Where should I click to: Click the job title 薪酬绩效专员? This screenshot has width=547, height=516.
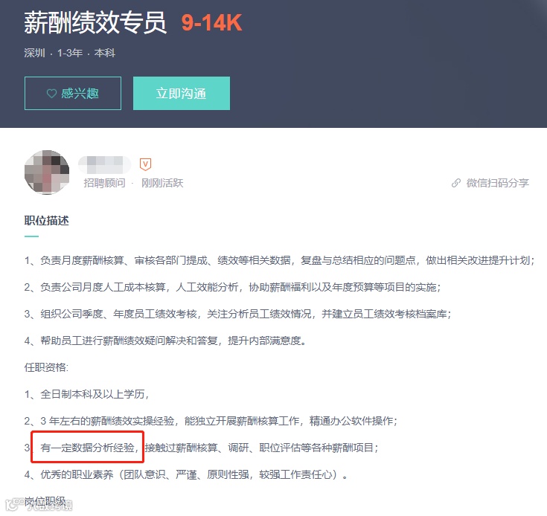(95, 22)
